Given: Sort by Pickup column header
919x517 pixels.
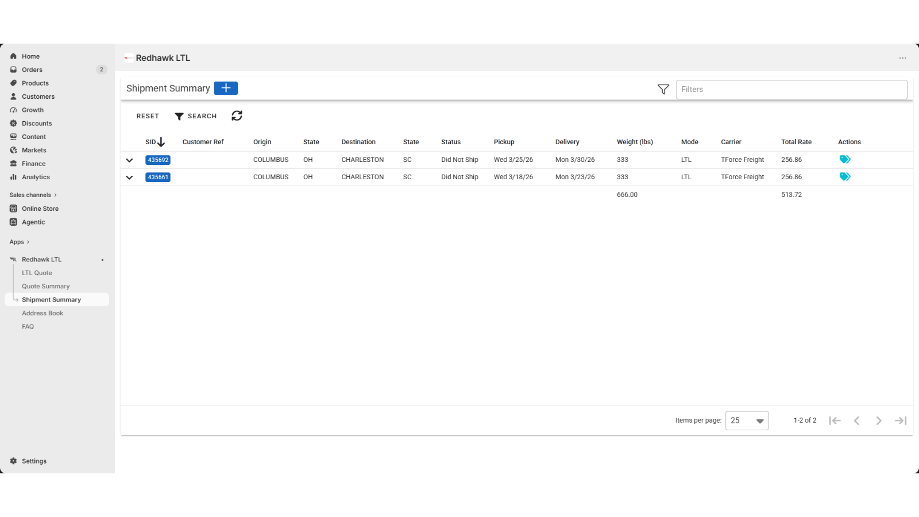Looking at the screenshot, I should pyautogui.click(x=504, y=142).
